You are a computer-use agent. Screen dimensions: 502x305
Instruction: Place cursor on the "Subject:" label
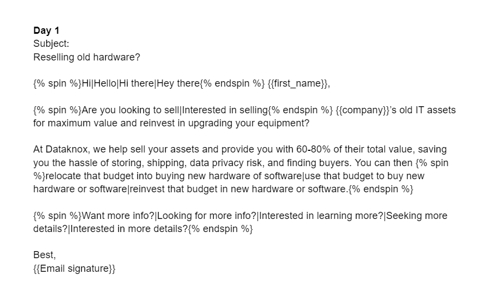(x=51, y=44)
